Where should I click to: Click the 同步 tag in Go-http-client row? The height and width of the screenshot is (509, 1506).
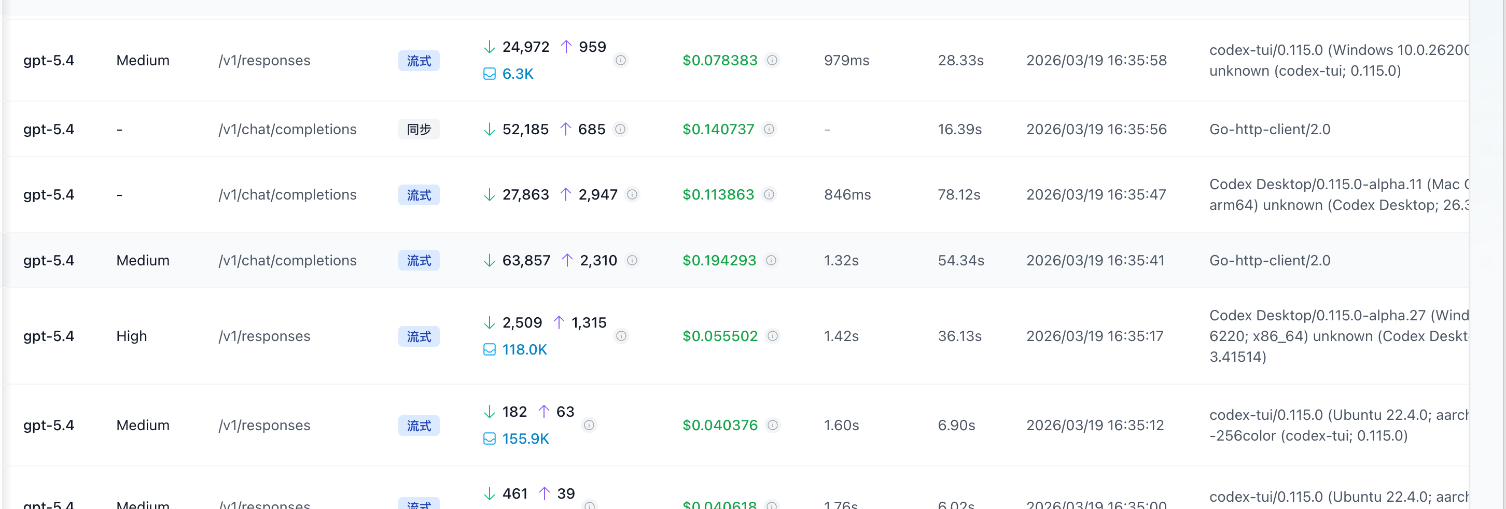pos(419,129)
